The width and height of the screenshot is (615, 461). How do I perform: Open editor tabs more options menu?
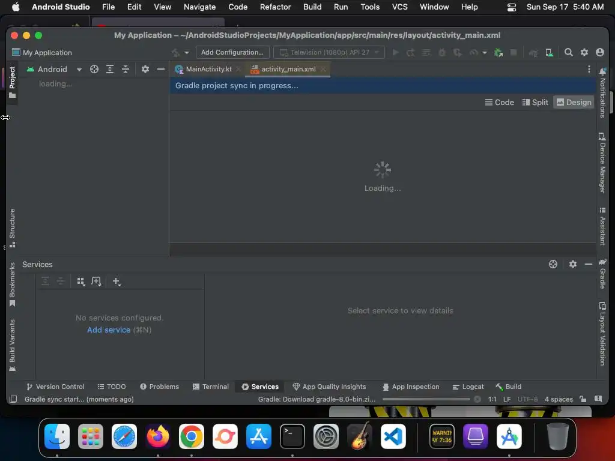click(589, 70)
